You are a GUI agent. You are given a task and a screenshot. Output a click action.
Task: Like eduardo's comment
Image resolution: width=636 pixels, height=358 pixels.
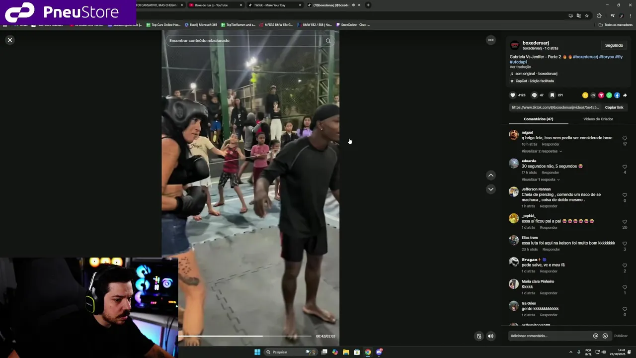tap(625, 167)
